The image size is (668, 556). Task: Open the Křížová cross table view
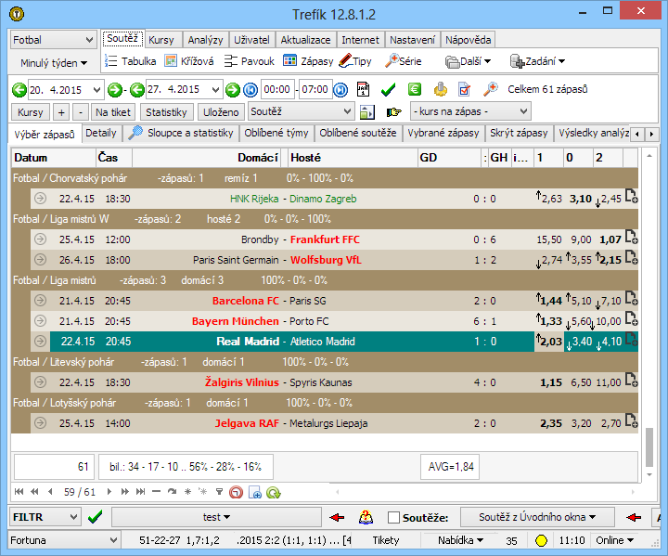189,61
